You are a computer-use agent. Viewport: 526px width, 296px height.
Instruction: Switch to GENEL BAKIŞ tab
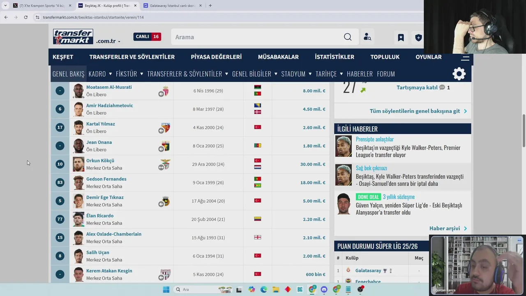point(68,74)
